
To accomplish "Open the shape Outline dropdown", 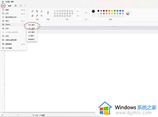I will click(x=78, y=11).
